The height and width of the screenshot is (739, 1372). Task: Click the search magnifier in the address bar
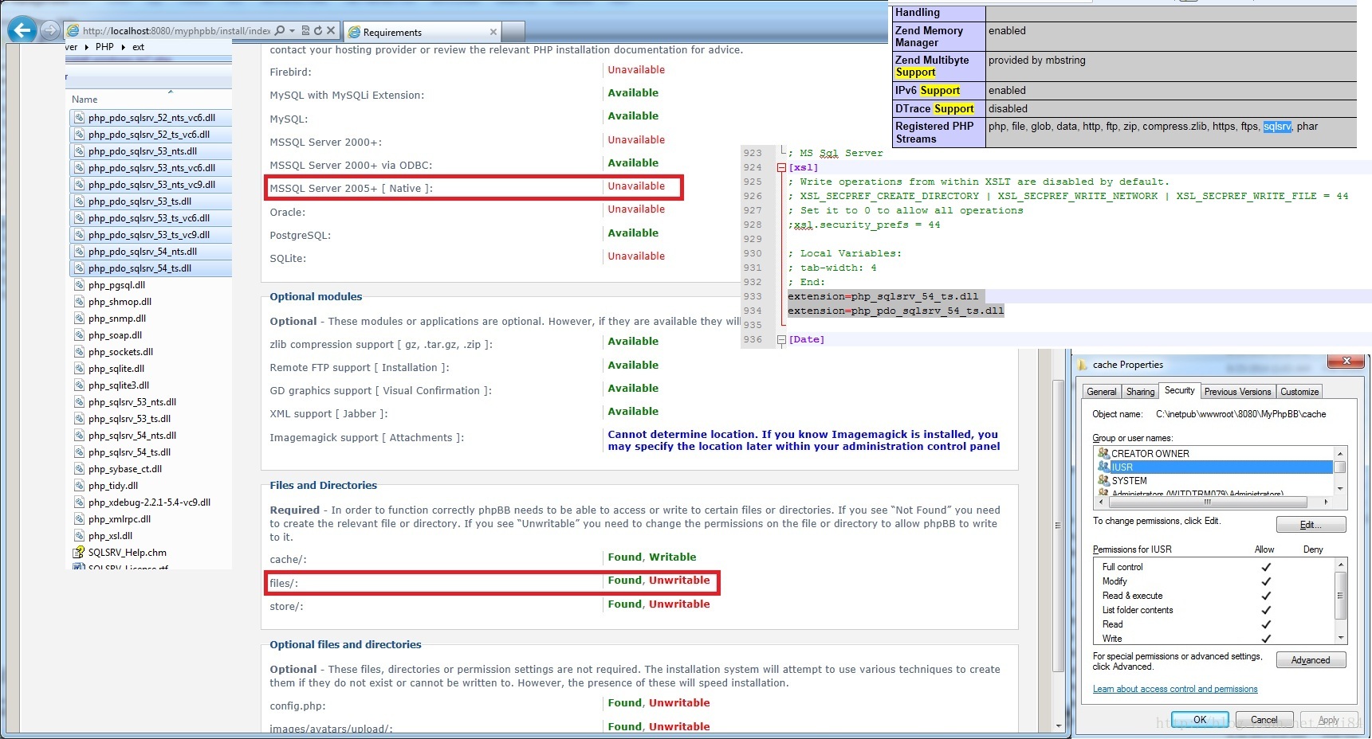tap(280, 31)
